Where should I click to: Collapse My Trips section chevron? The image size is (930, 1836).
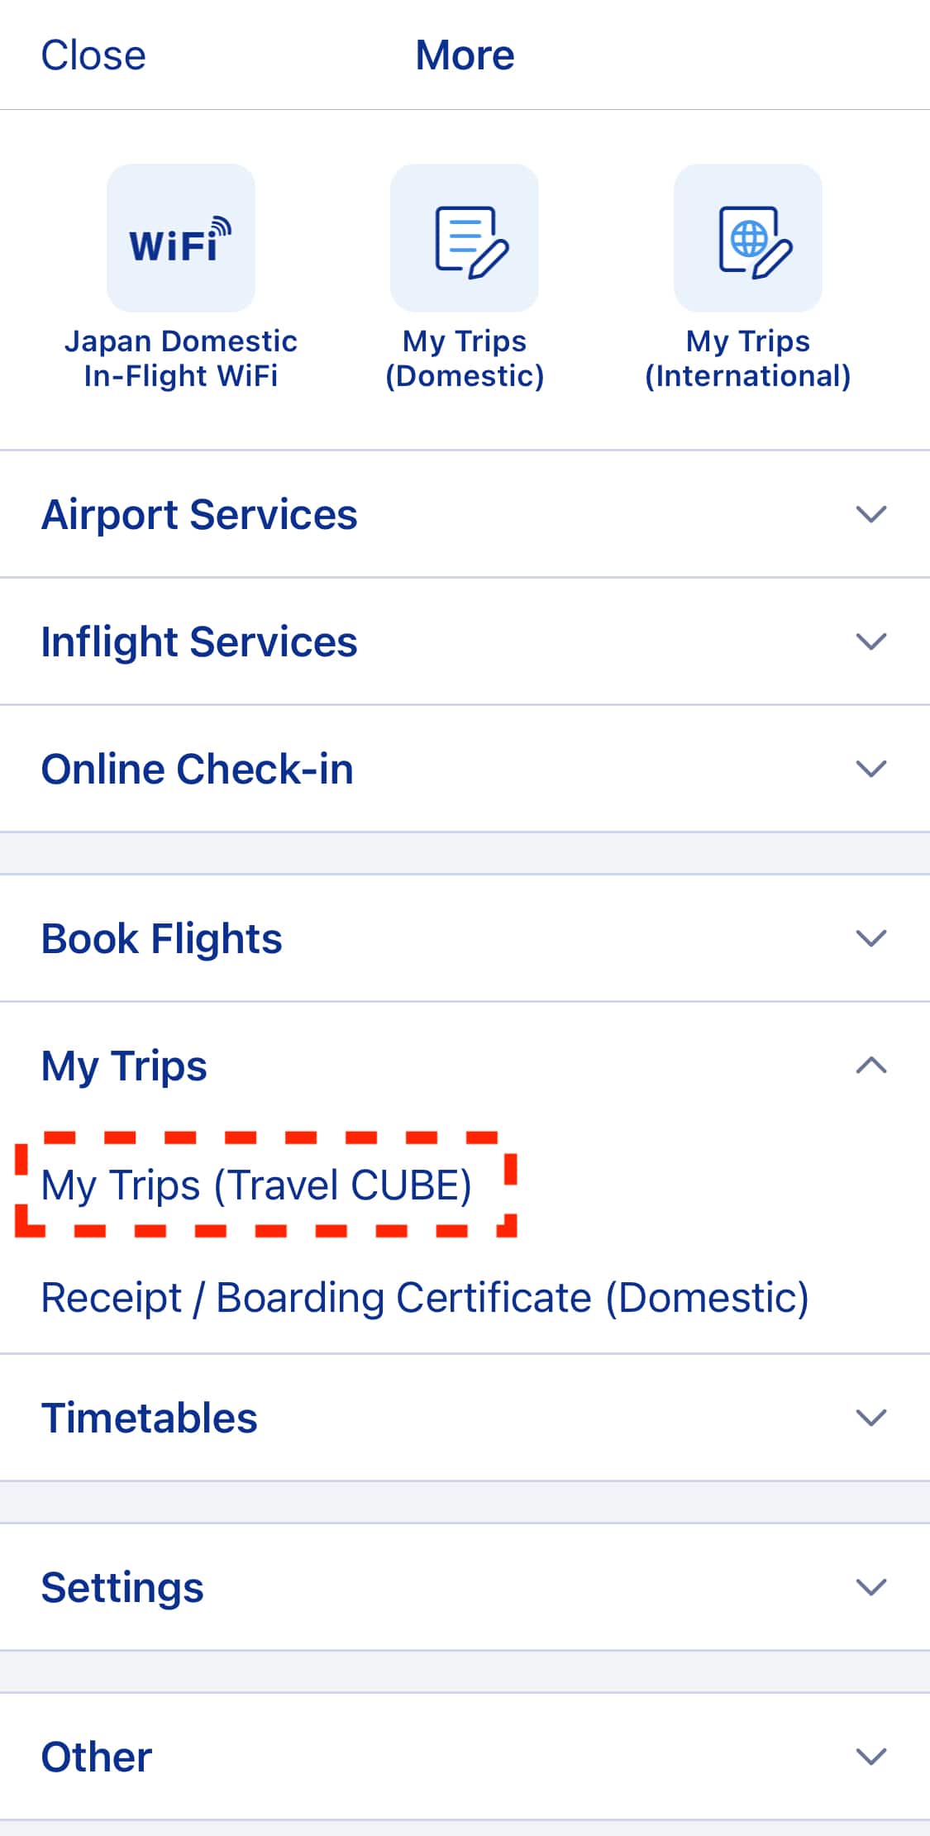tap(871, 1065)
